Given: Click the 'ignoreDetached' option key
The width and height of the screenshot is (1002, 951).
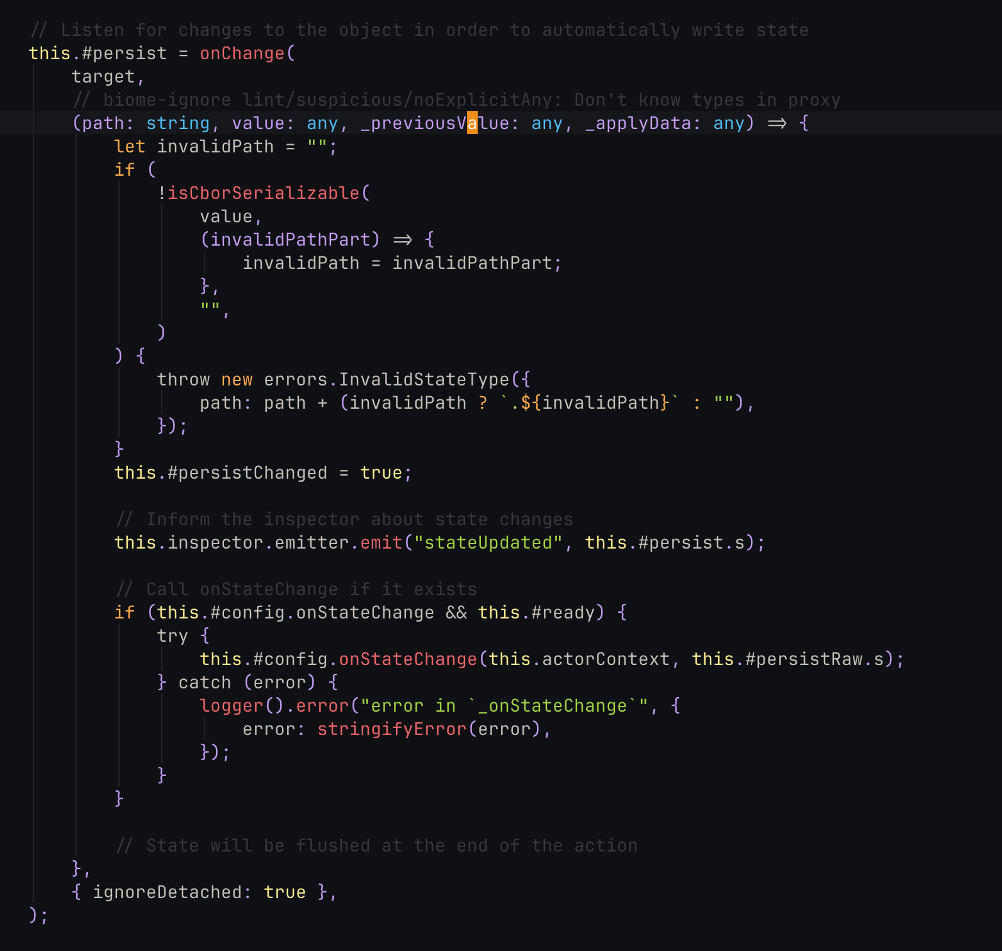Looking at the screenshot, I should pos(167,892).
